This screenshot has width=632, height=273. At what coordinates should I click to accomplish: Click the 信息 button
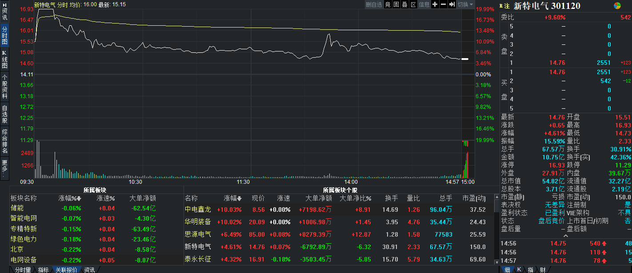(424, 4)
